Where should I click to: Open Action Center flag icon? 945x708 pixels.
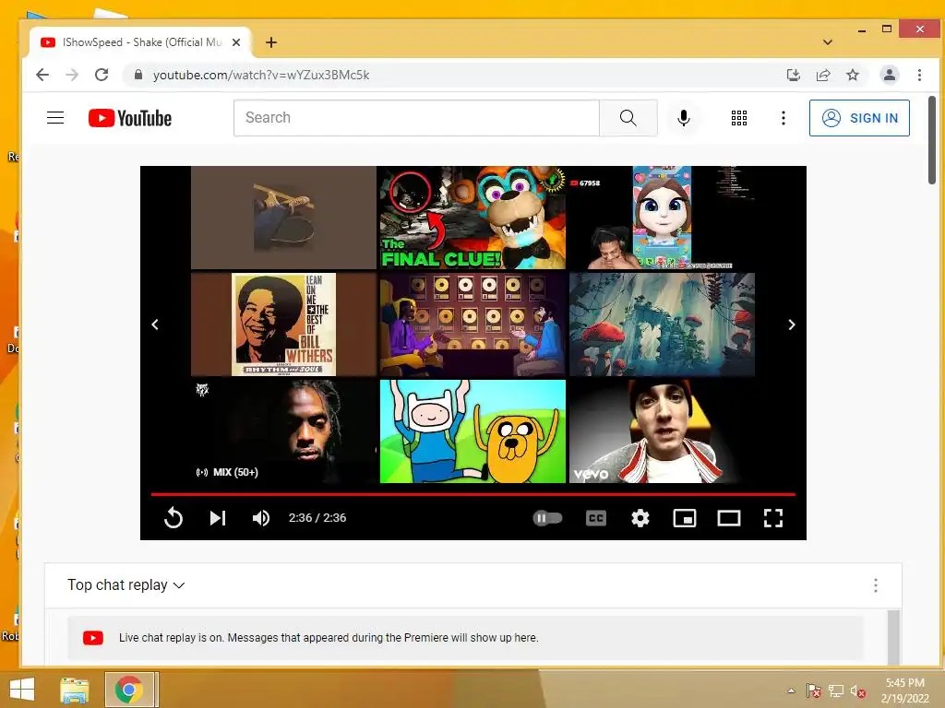[x=814, y=691]
